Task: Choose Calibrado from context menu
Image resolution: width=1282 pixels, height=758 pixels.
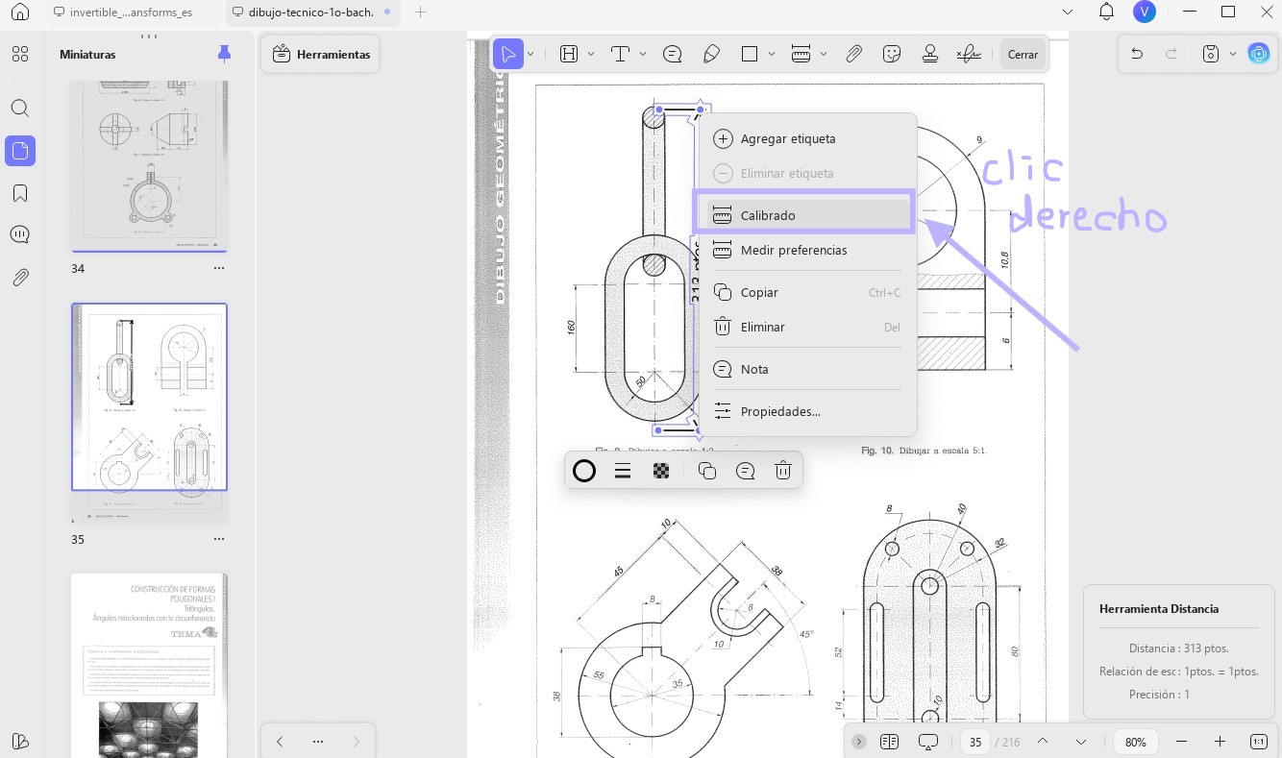Action: point(806,215)
